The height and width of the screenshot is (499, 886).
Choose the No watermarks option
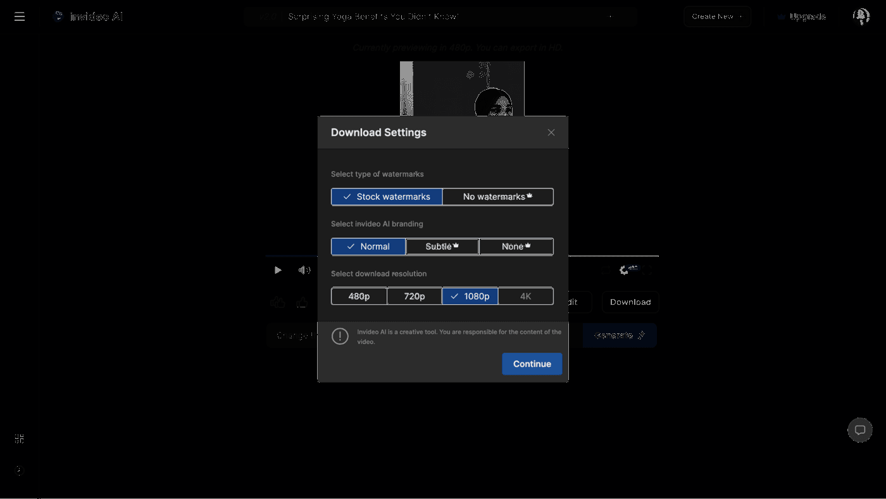pyautogui.click(x=497, y=197)
